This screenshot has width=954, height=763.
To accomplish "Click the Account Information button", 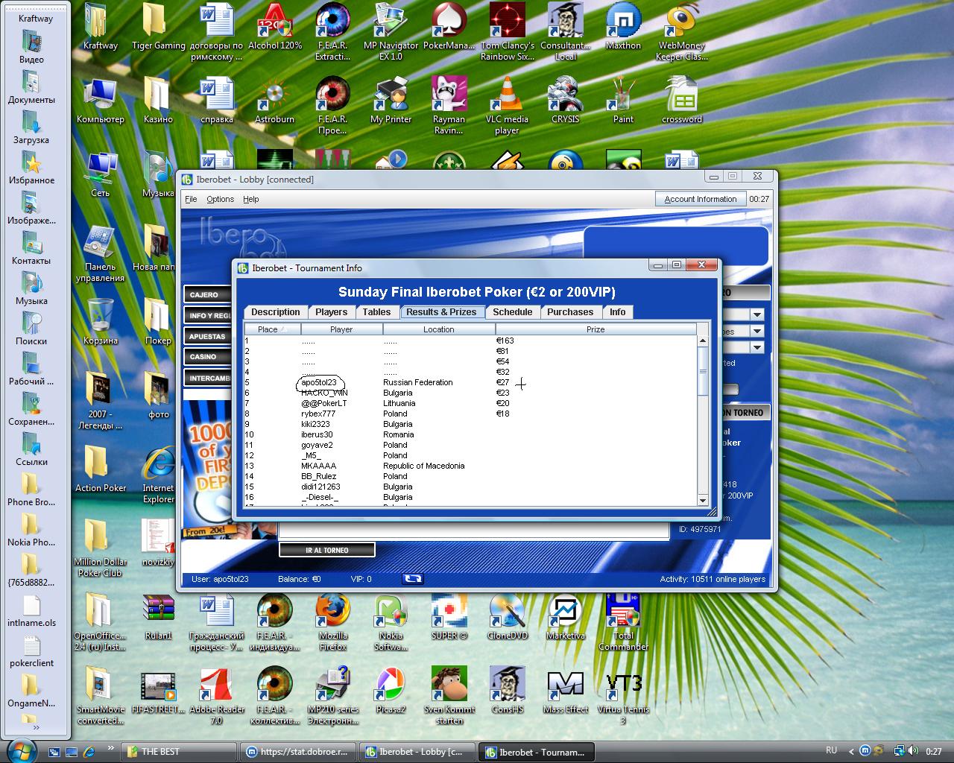I will (x=700, y=199).
